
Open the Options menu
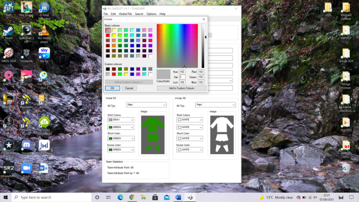click(x=151, y=14)
